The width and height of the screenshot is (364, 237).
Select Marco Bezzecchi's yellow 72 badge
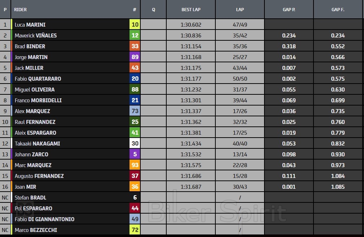135,230
